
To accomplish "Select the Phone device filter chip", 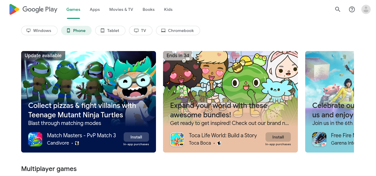I will pos(76,31).
